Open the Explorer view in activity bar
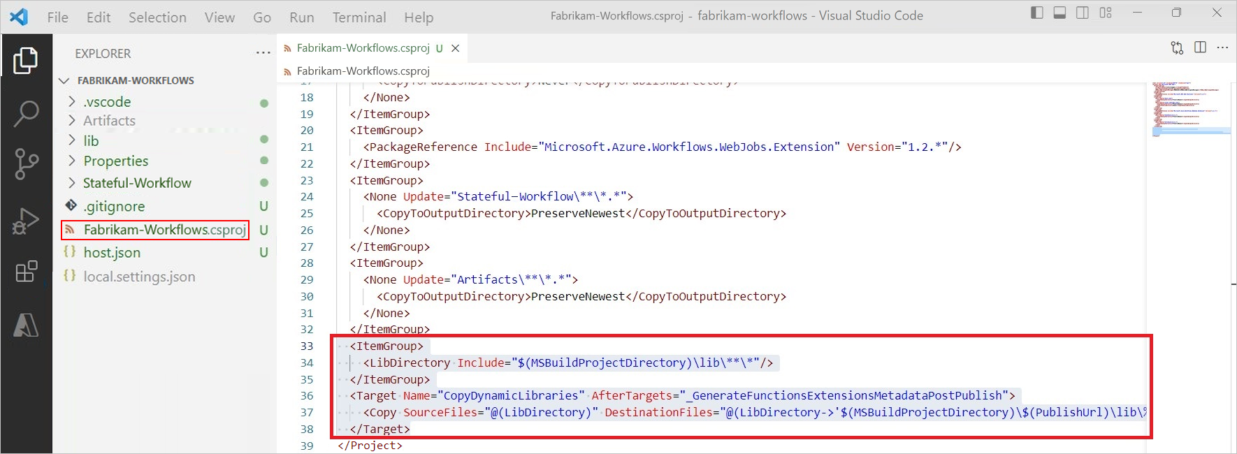This screenshot has height=454, width=1237. click(x=26, y=61)
